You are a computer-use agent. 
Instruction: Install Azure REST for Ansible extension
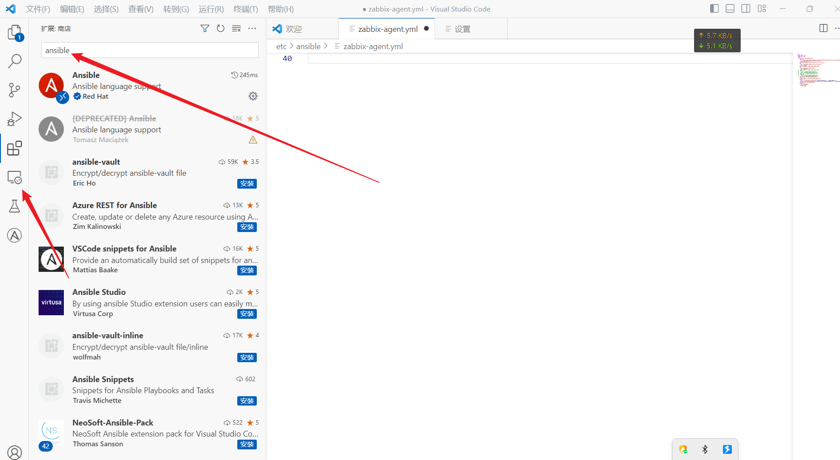[x=247, y=227]
